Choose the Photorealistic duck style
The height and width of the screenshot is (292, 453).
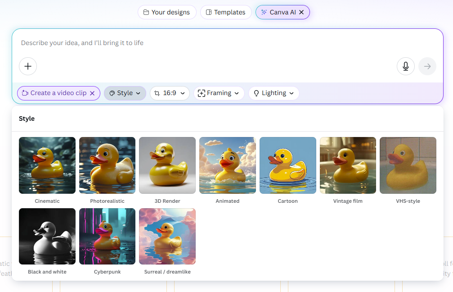pyautogui.click(x=107, y=165)
